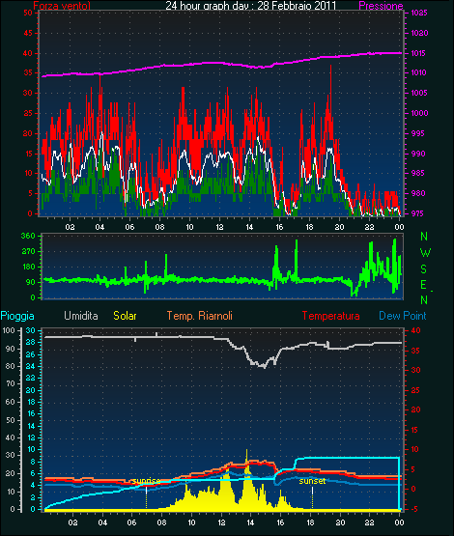This screenshot has width=454, height=536.
Task: Click wind speed axis value 50
Action: (x=28, y=13)
